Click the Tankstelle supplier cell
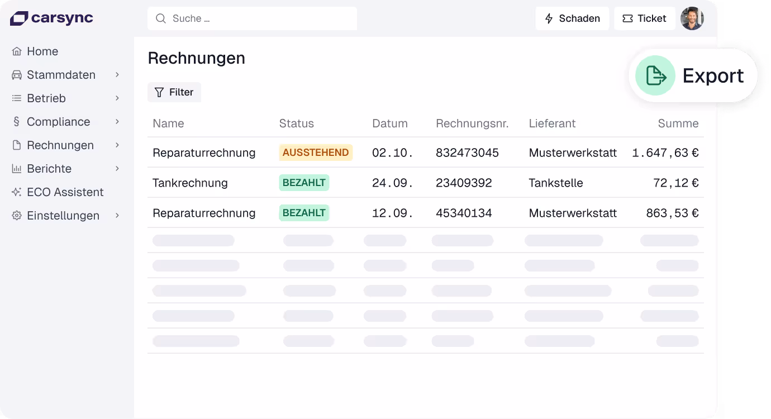Screen dimensions: 771x419 point(556,183)
